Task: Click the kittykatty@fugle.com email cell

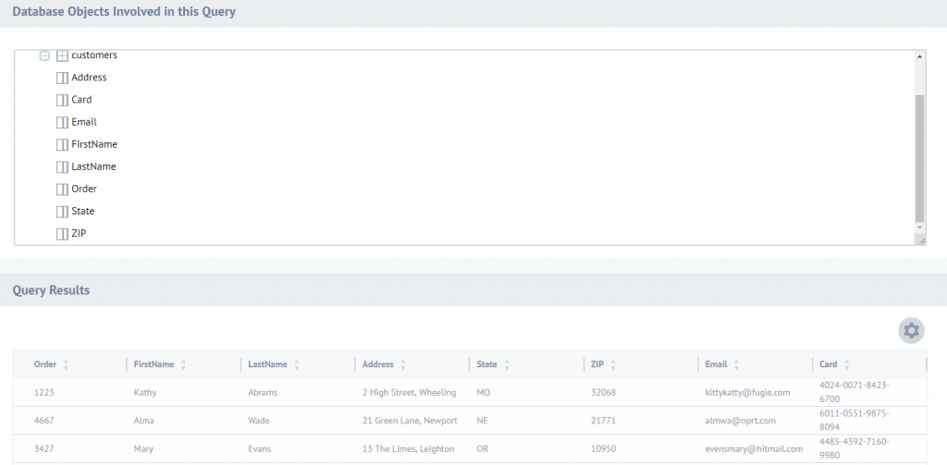Action: 747,393
